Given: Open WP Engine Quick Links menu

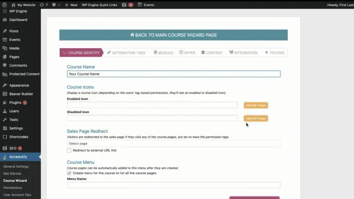Looking at the screenshot, I should click(x=100, y=5).
